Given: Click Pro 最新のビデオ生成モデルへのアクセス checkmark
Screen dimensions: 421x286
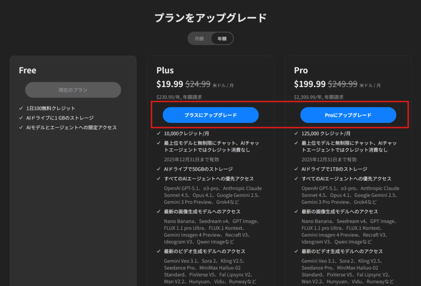Looking at the screenshot, I should point(296,251).
